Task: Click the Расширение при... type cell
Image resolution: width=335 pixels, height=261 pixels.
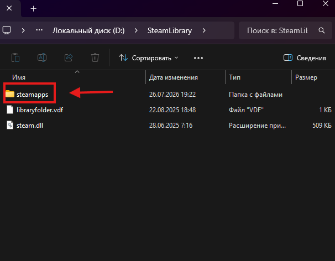Action: click(257, 126)
